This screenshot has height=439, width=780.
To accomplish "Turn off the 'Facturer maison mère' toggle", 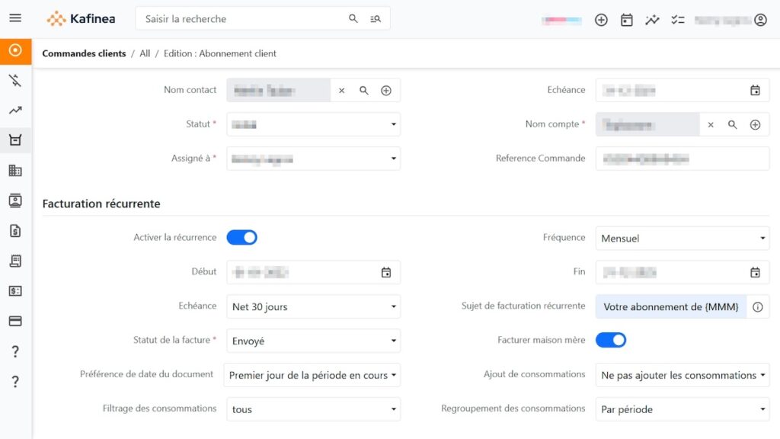I will click(x=612, y=341).
